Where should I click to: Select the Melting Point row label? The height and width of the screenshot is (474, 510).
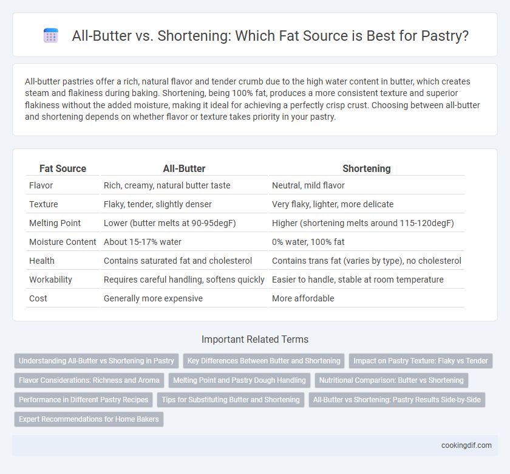55,223
